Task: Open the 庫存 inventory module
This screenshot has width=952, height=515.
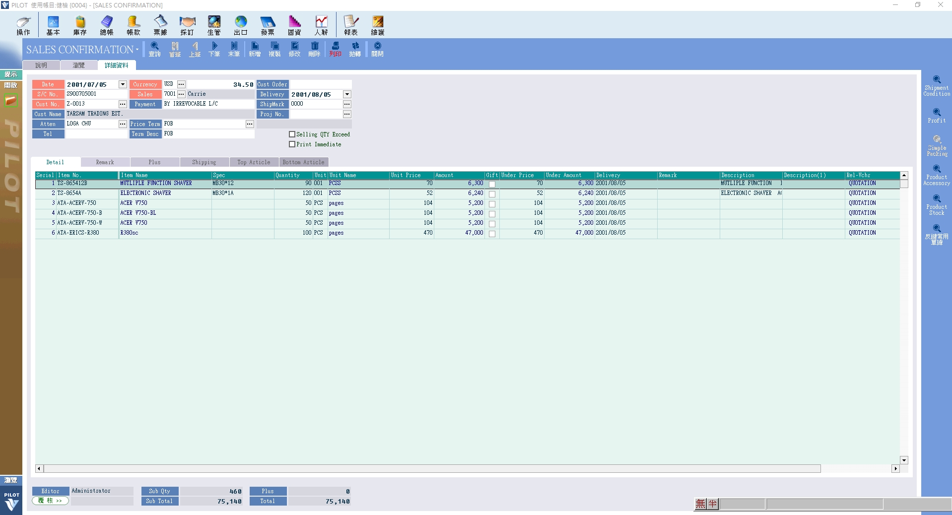Action: click(80, 25)
